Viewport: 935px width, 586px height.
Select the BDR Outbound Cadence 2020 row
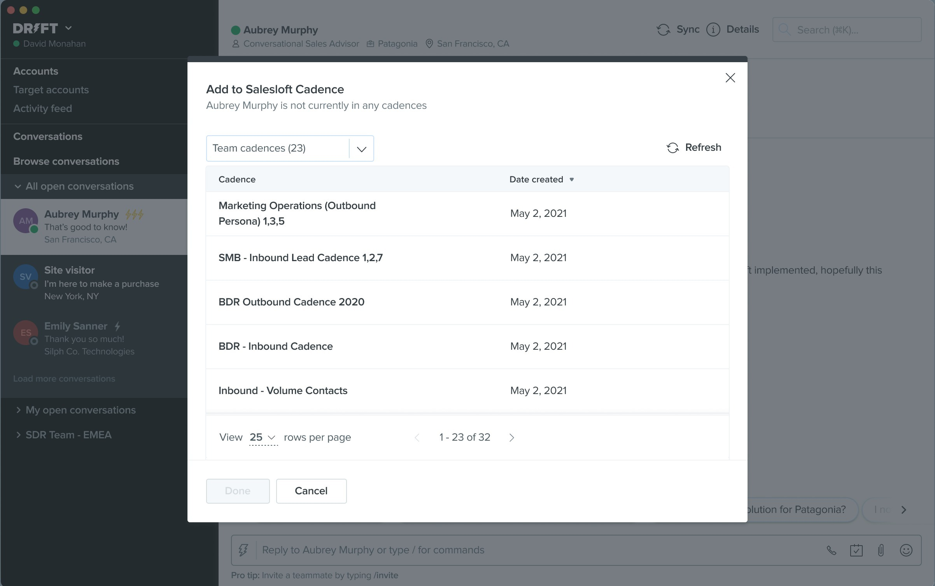(291, 302)
